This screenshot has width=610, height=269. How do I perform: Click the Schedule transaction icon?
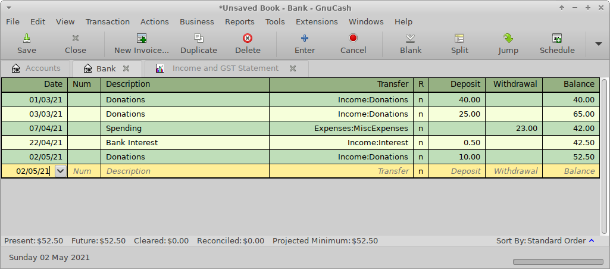point(557,38)
